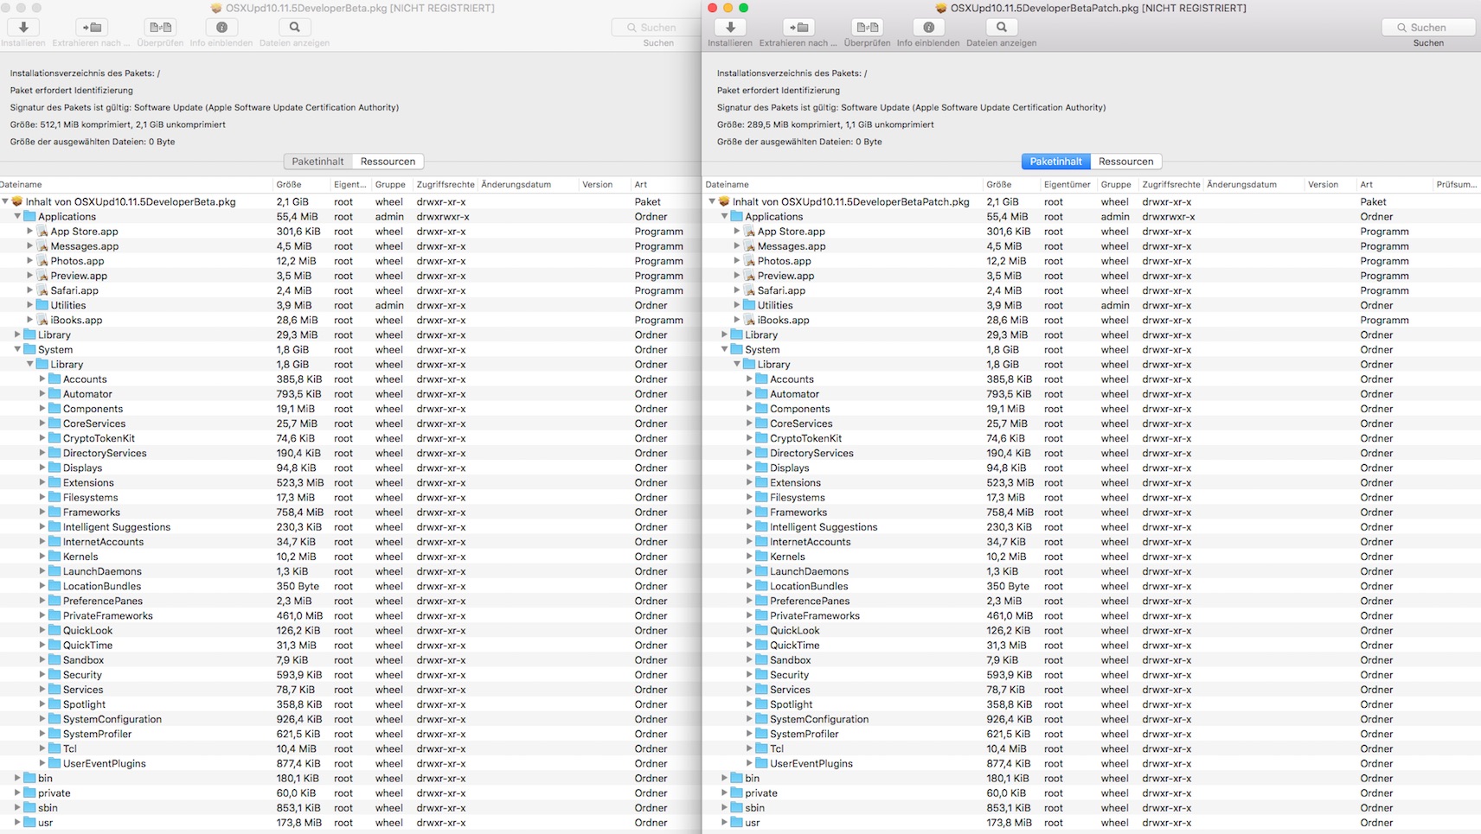Expand QuickLook folder in right window
The image size is (1481, 834).
point(749,630)
